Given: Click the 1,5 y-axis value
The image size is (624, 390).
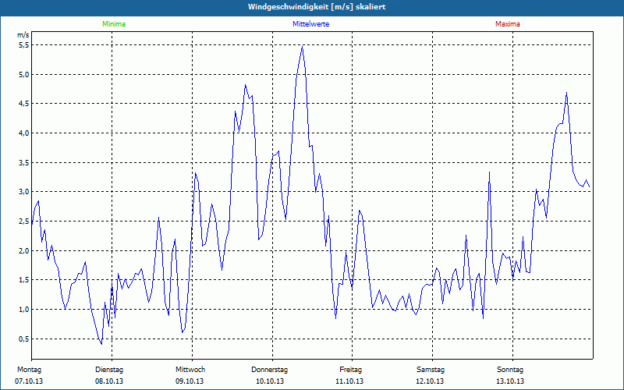Looking at the screenshot, I should [24, 280].
